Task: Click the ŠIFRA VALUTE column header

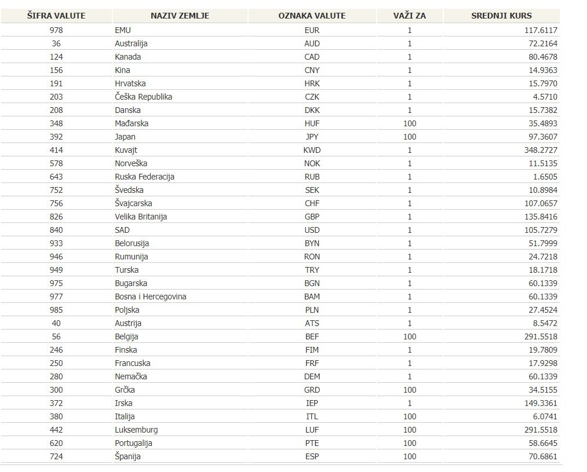Action: pos(56,16)
